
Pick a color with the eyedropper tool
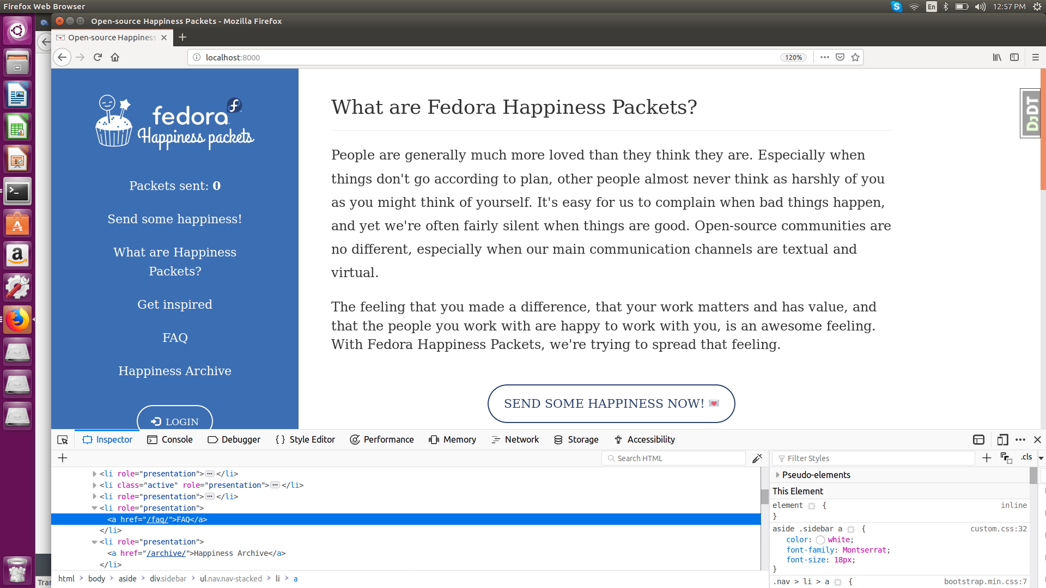[757, 458]
